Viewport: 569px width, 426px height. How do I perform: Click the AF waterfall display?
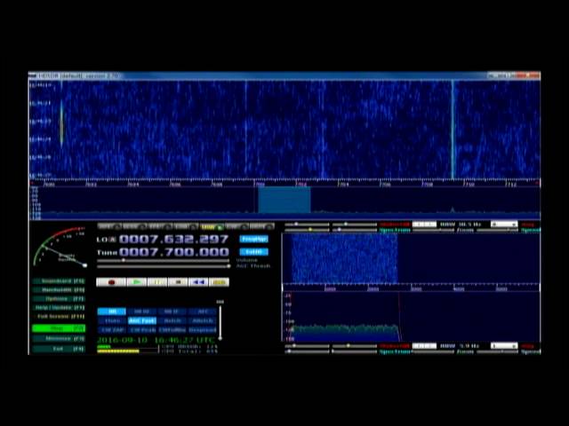pyautogui.click(x=411, y=258)
